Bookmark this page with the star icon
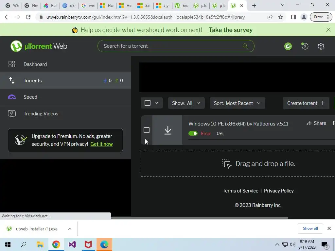335x251 pixels. click(x=280, y=17)
